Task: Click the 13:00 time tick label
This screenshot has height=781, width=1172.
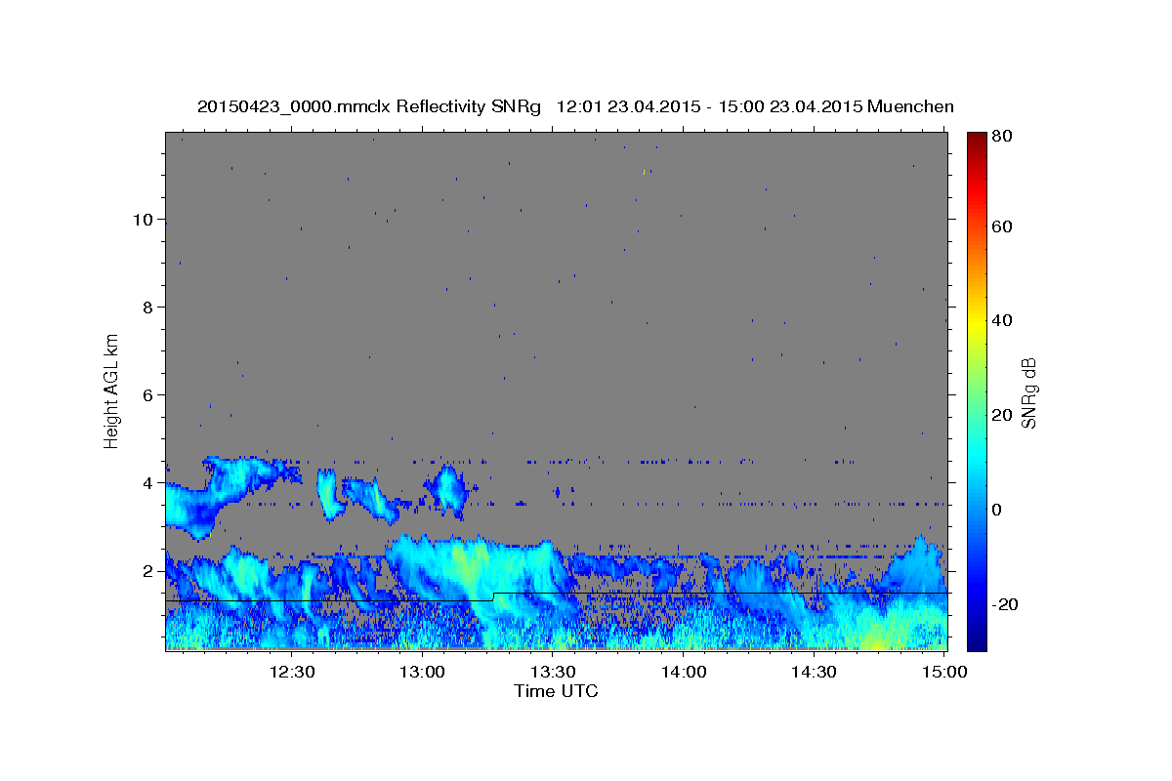Action: tap(422, 672)
